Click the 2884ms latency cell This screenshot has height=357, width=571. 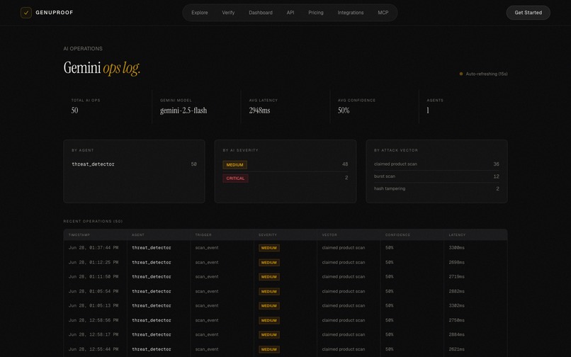pyautogui.click(x=457, y=334)
